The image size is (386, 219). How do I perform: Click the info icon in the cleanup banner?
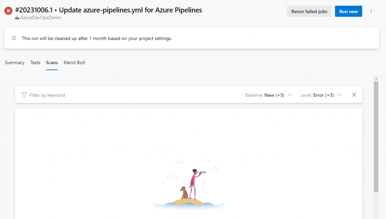click(14, 38)
